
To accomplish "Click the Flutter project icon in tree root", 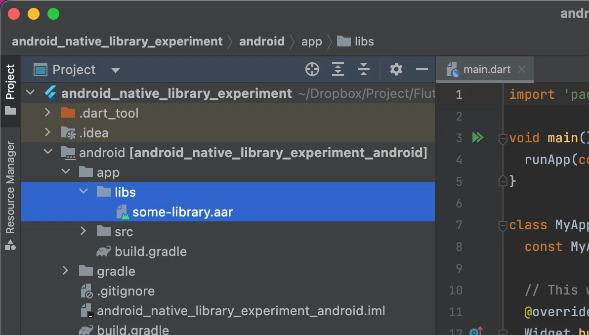I will 50,93.
